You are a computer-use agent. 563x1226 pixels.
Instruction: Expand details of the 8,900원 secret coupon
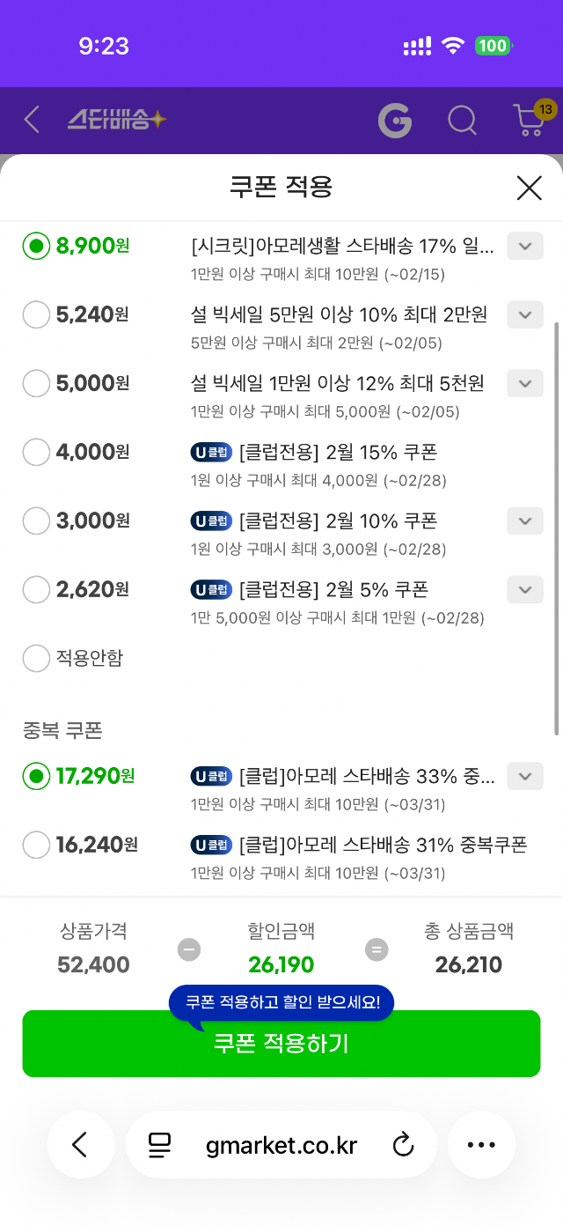pos(525,246)
